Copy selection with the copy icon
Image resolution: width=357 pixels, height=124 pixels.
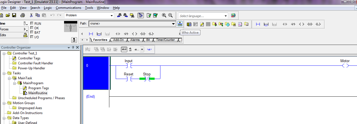pos(37,15)
